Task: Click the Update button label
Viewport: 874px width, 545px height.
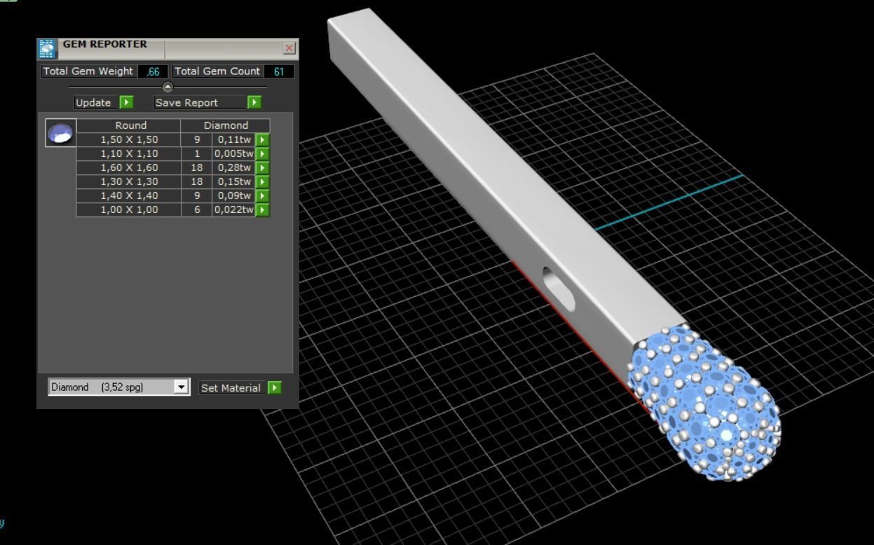Action: click(93, 102)
